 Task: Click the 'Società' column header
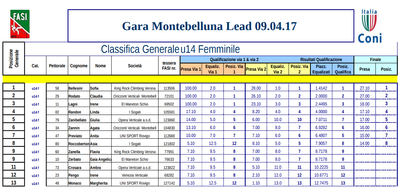coord(135,66)
